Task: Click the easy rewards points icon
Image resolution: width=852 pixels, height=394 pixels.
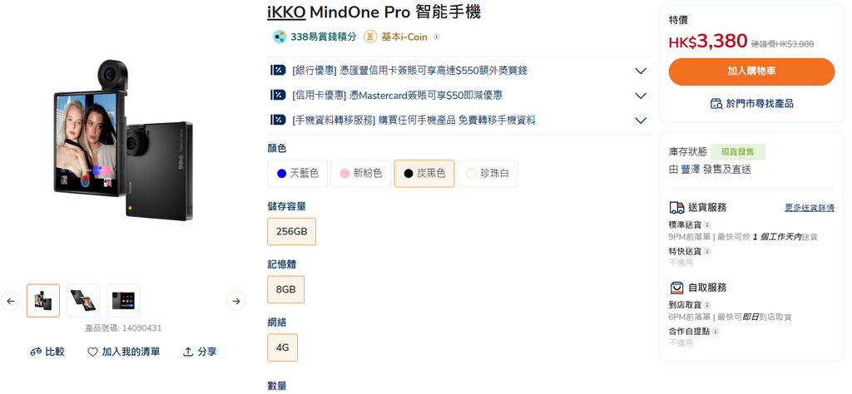Action: click(x=280, y=37)
